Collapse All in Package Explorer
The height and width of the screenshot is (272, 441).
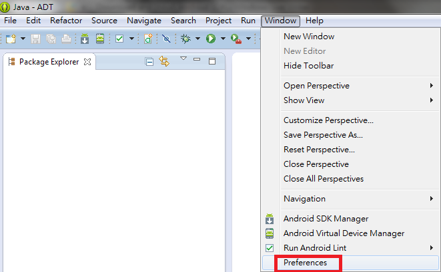point(149,61)
